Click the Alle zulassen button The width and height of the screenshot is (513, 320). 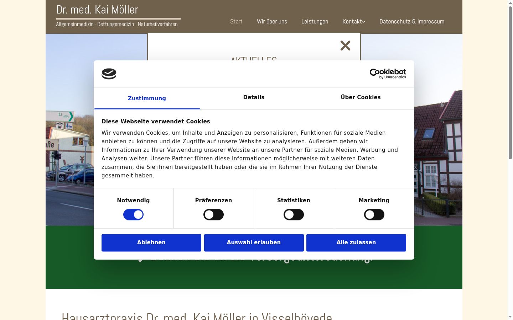tap(356, 242)
